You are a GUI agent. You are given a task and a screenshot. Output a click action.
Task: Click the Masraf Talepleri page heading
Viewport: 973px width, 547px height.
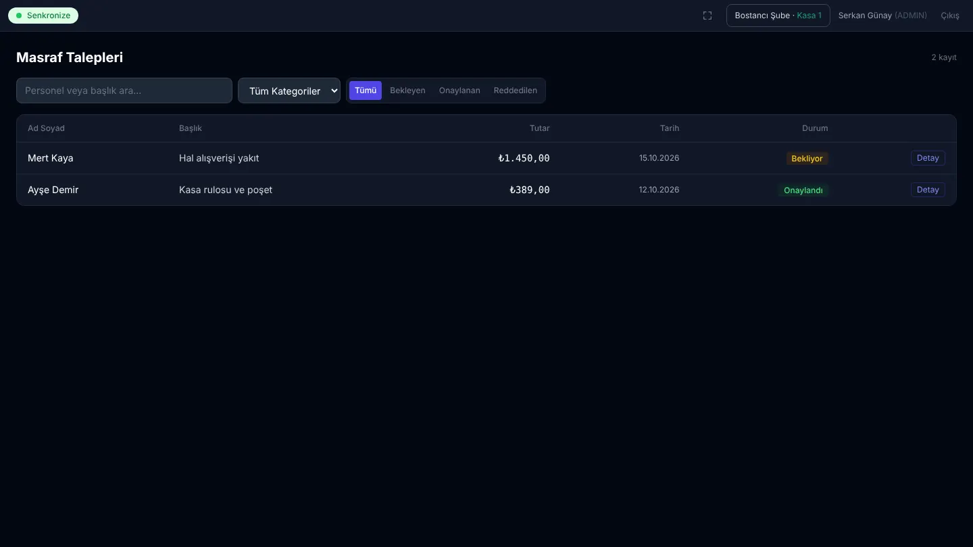coord(70,57)
